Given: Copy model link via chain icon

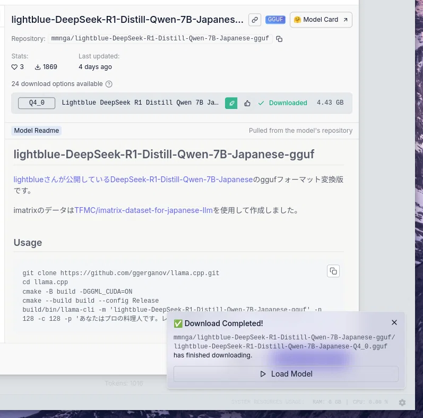Looking at the screenshot, I should point(254,20).
